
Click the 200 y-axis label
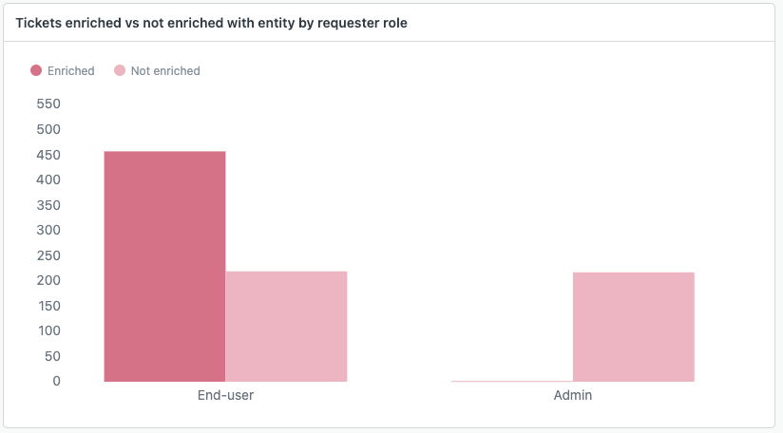tap(48, 280)
